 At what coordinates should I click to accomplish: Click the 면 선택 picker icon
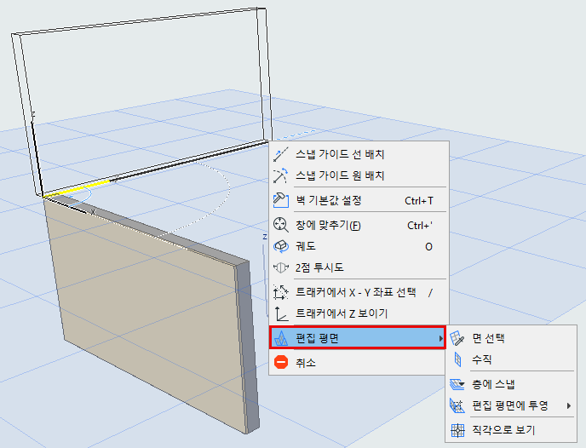457,338
